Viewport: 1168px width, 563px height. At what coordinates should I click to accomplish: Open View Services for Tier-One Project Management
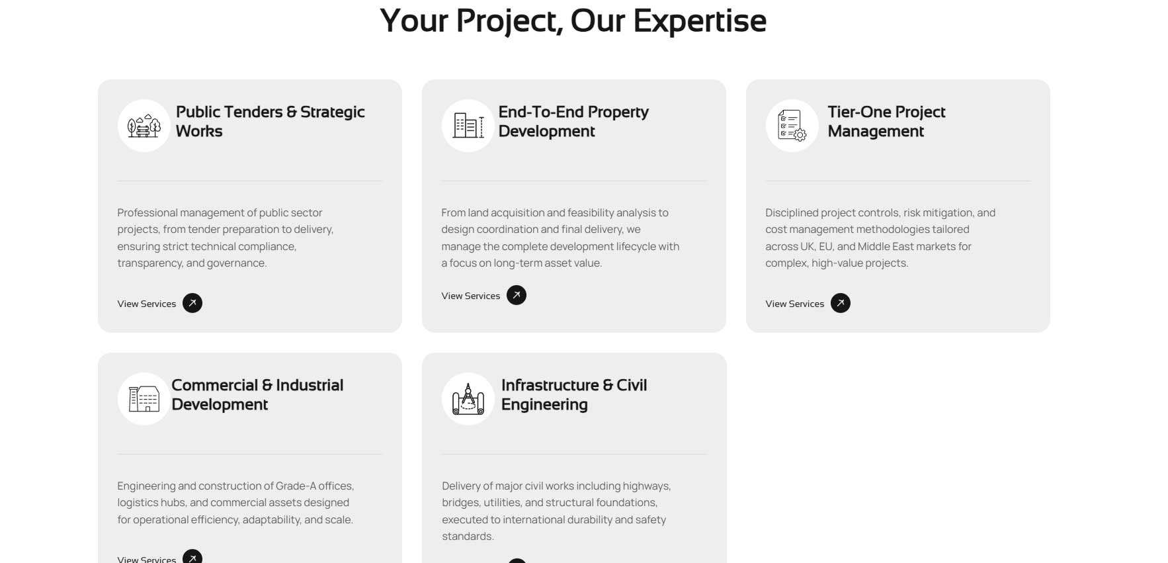795,304
